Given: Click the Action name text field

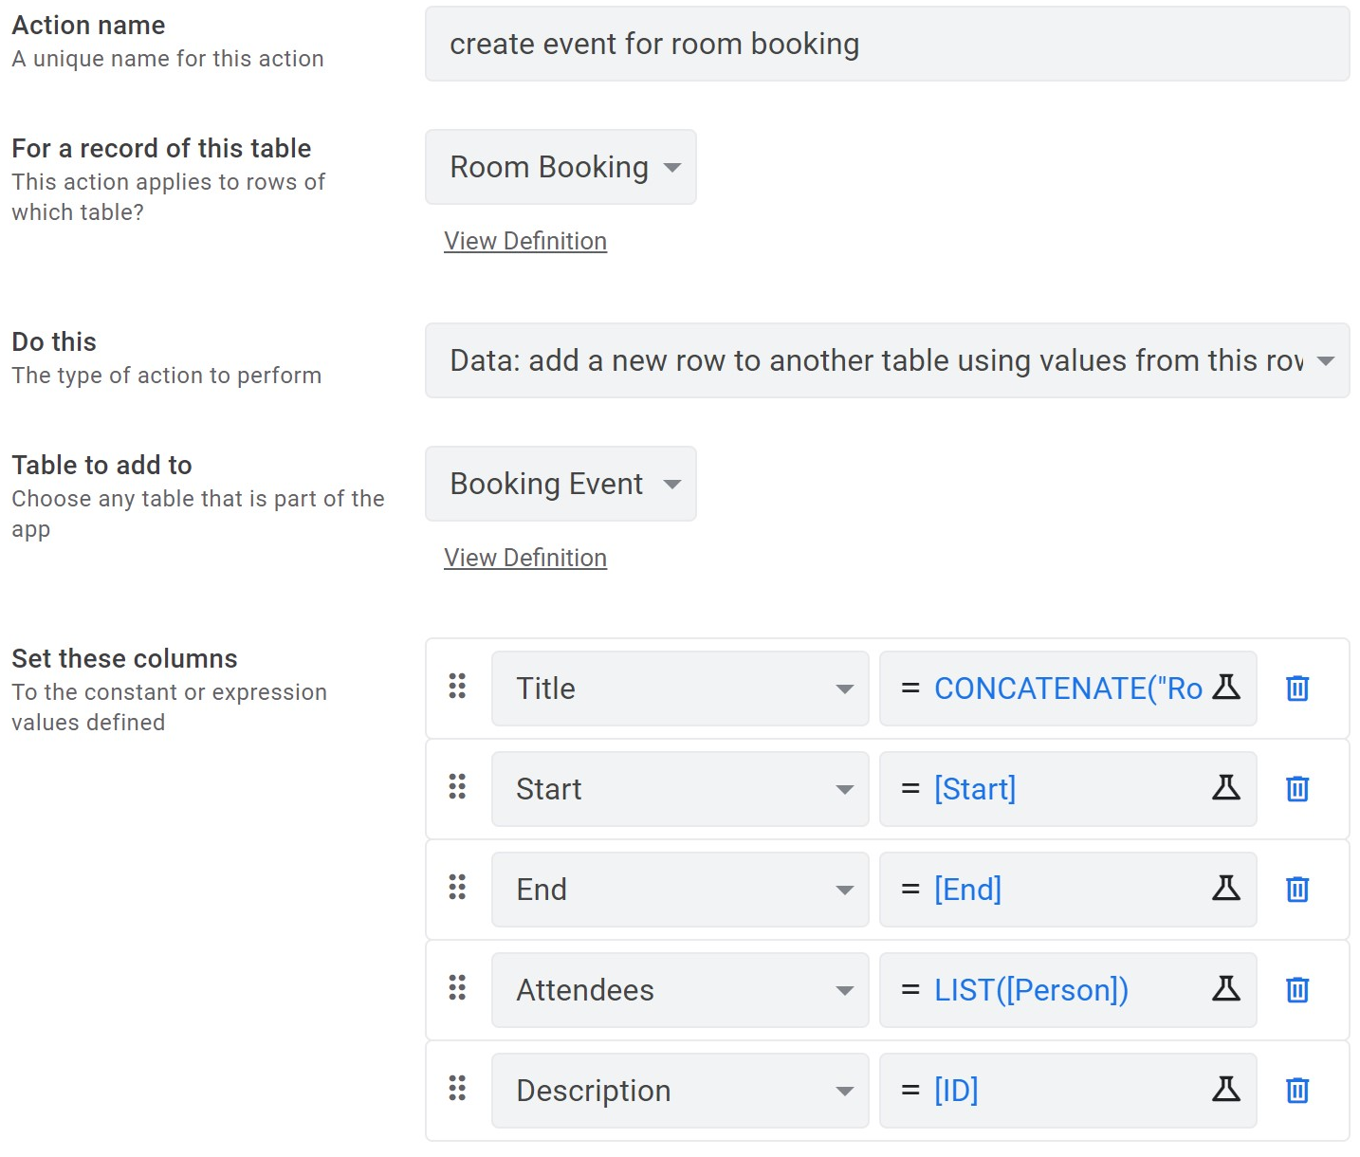Looking at the screenshot, I should point(887,45).
